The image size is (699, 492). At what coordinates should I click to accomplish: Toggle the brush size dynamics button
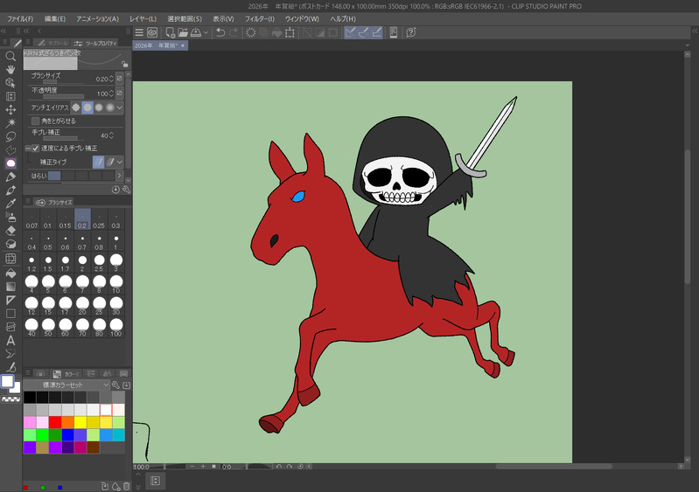pyautogui.click(x=120, y=79)
